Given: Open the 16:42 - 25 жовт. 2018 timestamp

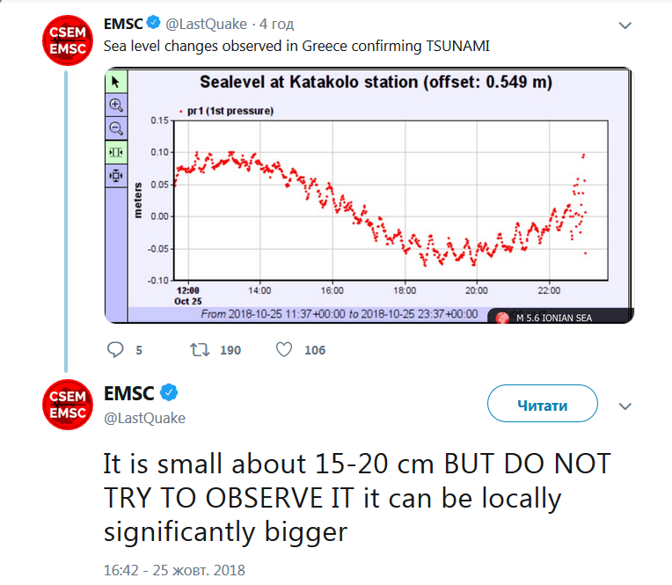Looking at the screenshot, I should tap(174, 570).
